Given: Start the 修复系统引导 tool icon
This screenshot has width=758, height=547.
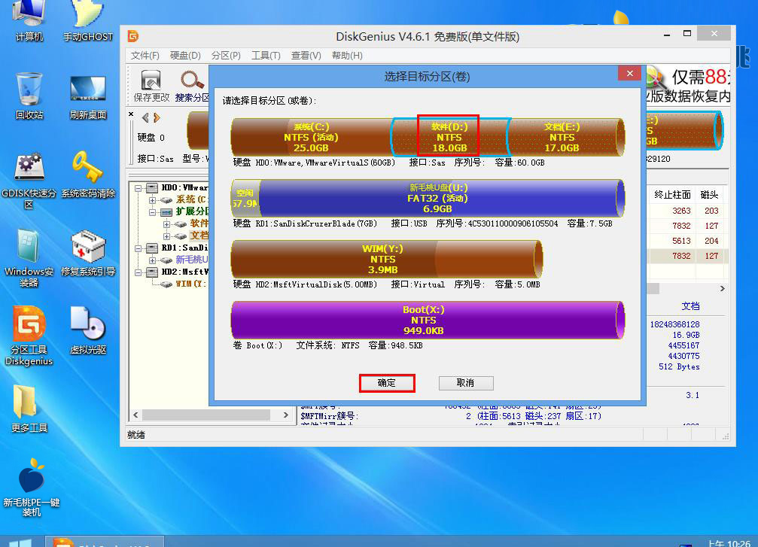Looking at the screenshot, I should coord(88,254).
